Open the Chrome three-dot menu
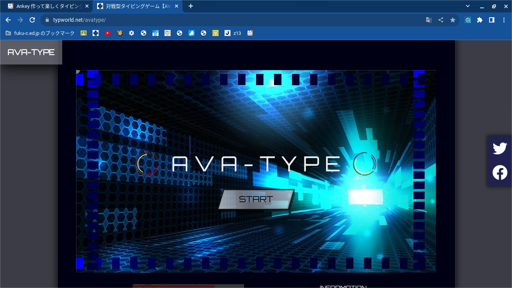Viewport: 512px width, 288px height. coord(504,20)
